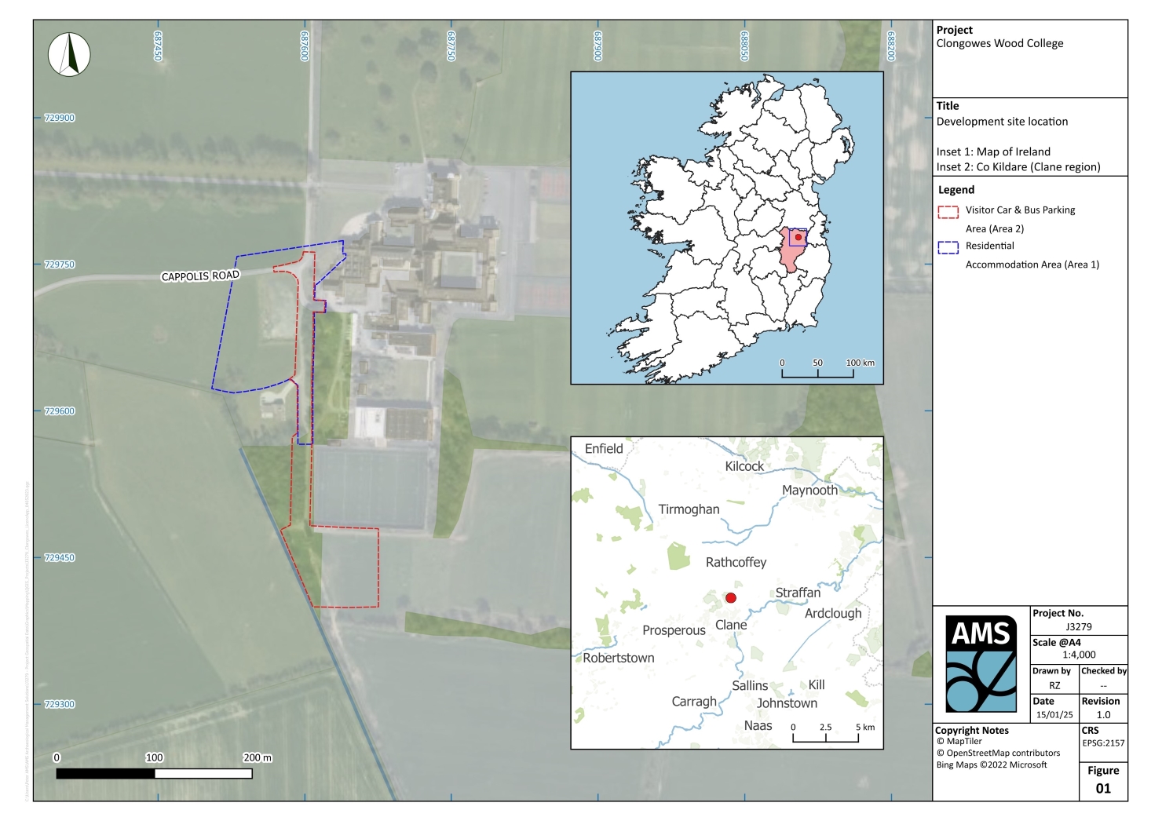This screenshot has height=821, width=1162.
Task: Click the Enfield town label
Action: [x=604, y=449]
